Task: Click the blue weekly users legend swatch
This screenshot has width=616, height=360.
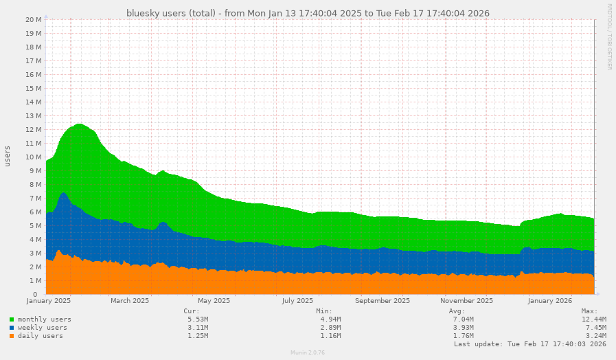Action: (12, 328)
